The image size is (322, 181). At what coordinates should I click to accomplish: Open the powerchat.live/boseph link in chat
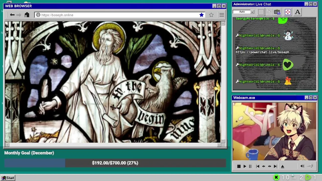pyautogui.click(x=262, y=52)
